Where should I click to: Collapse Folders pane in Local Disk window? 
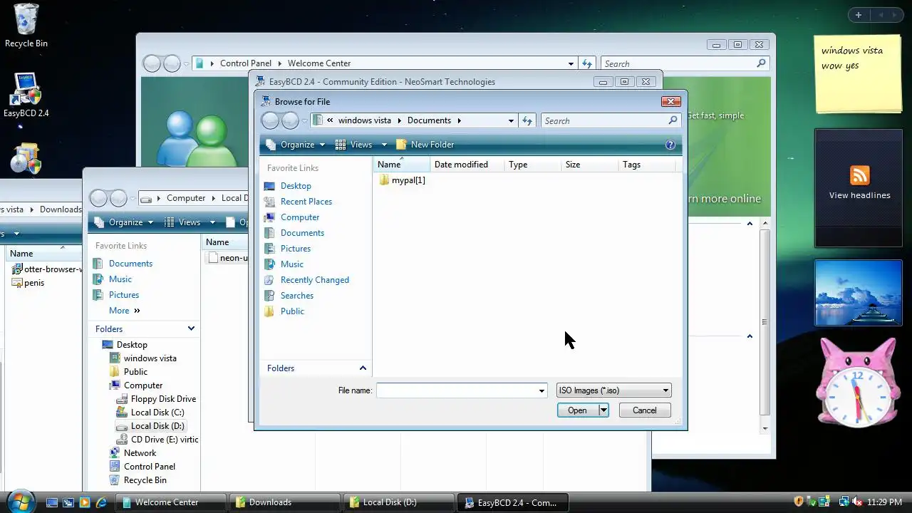coord(191,328)
